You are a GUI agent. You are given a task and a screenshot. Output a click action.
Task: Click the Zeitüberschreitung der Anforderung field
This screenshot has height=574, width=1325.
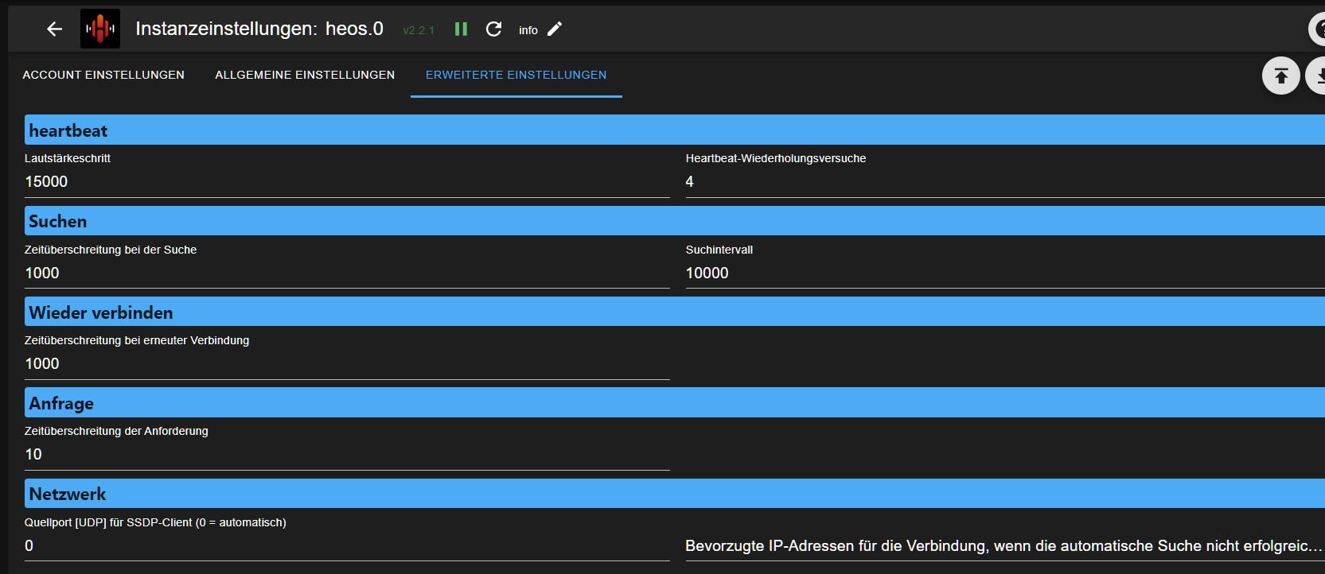click(x=347, y=454)
